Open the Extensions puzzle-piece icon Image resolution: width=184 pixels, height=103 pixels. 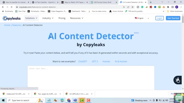tap(168, 7)
